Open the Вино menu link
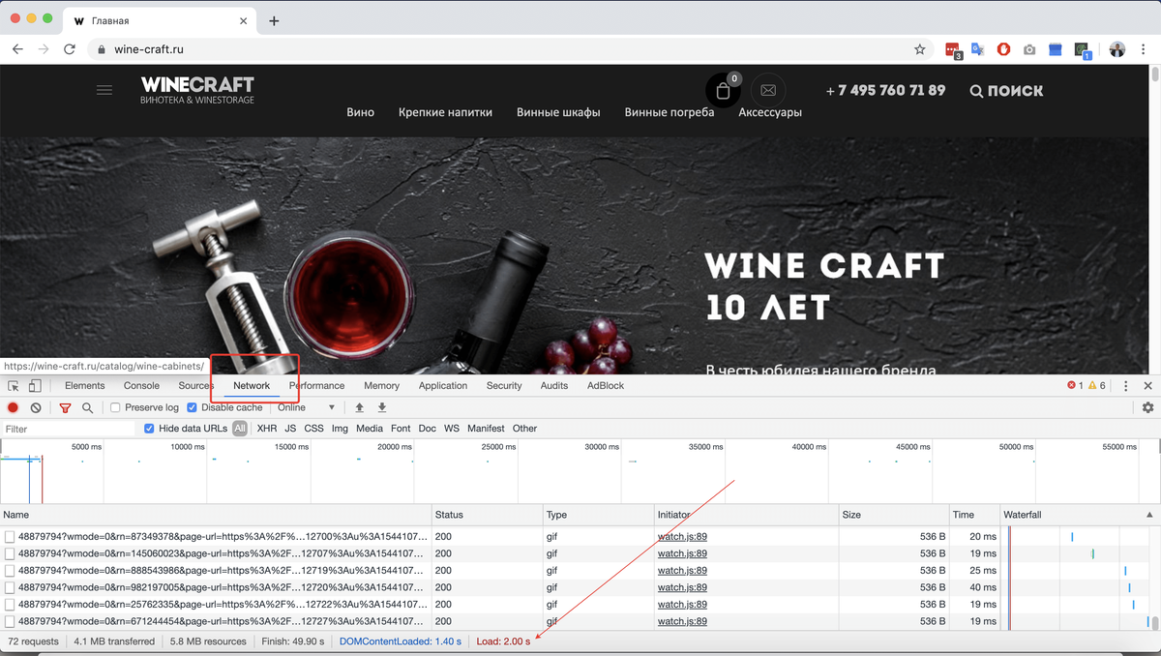Screen dimensions: 1161x656 coord(360,112)
